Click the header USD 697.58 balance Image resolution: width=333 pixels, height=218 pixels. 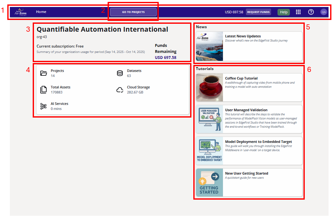point(234,12)
